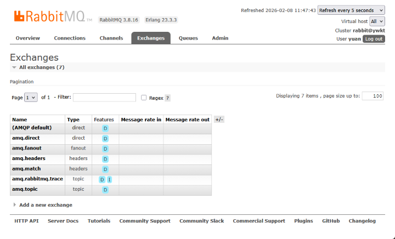Click the D badge in amq.headers row
Viewport: 395px width, 239px height.
click(105, 159)
